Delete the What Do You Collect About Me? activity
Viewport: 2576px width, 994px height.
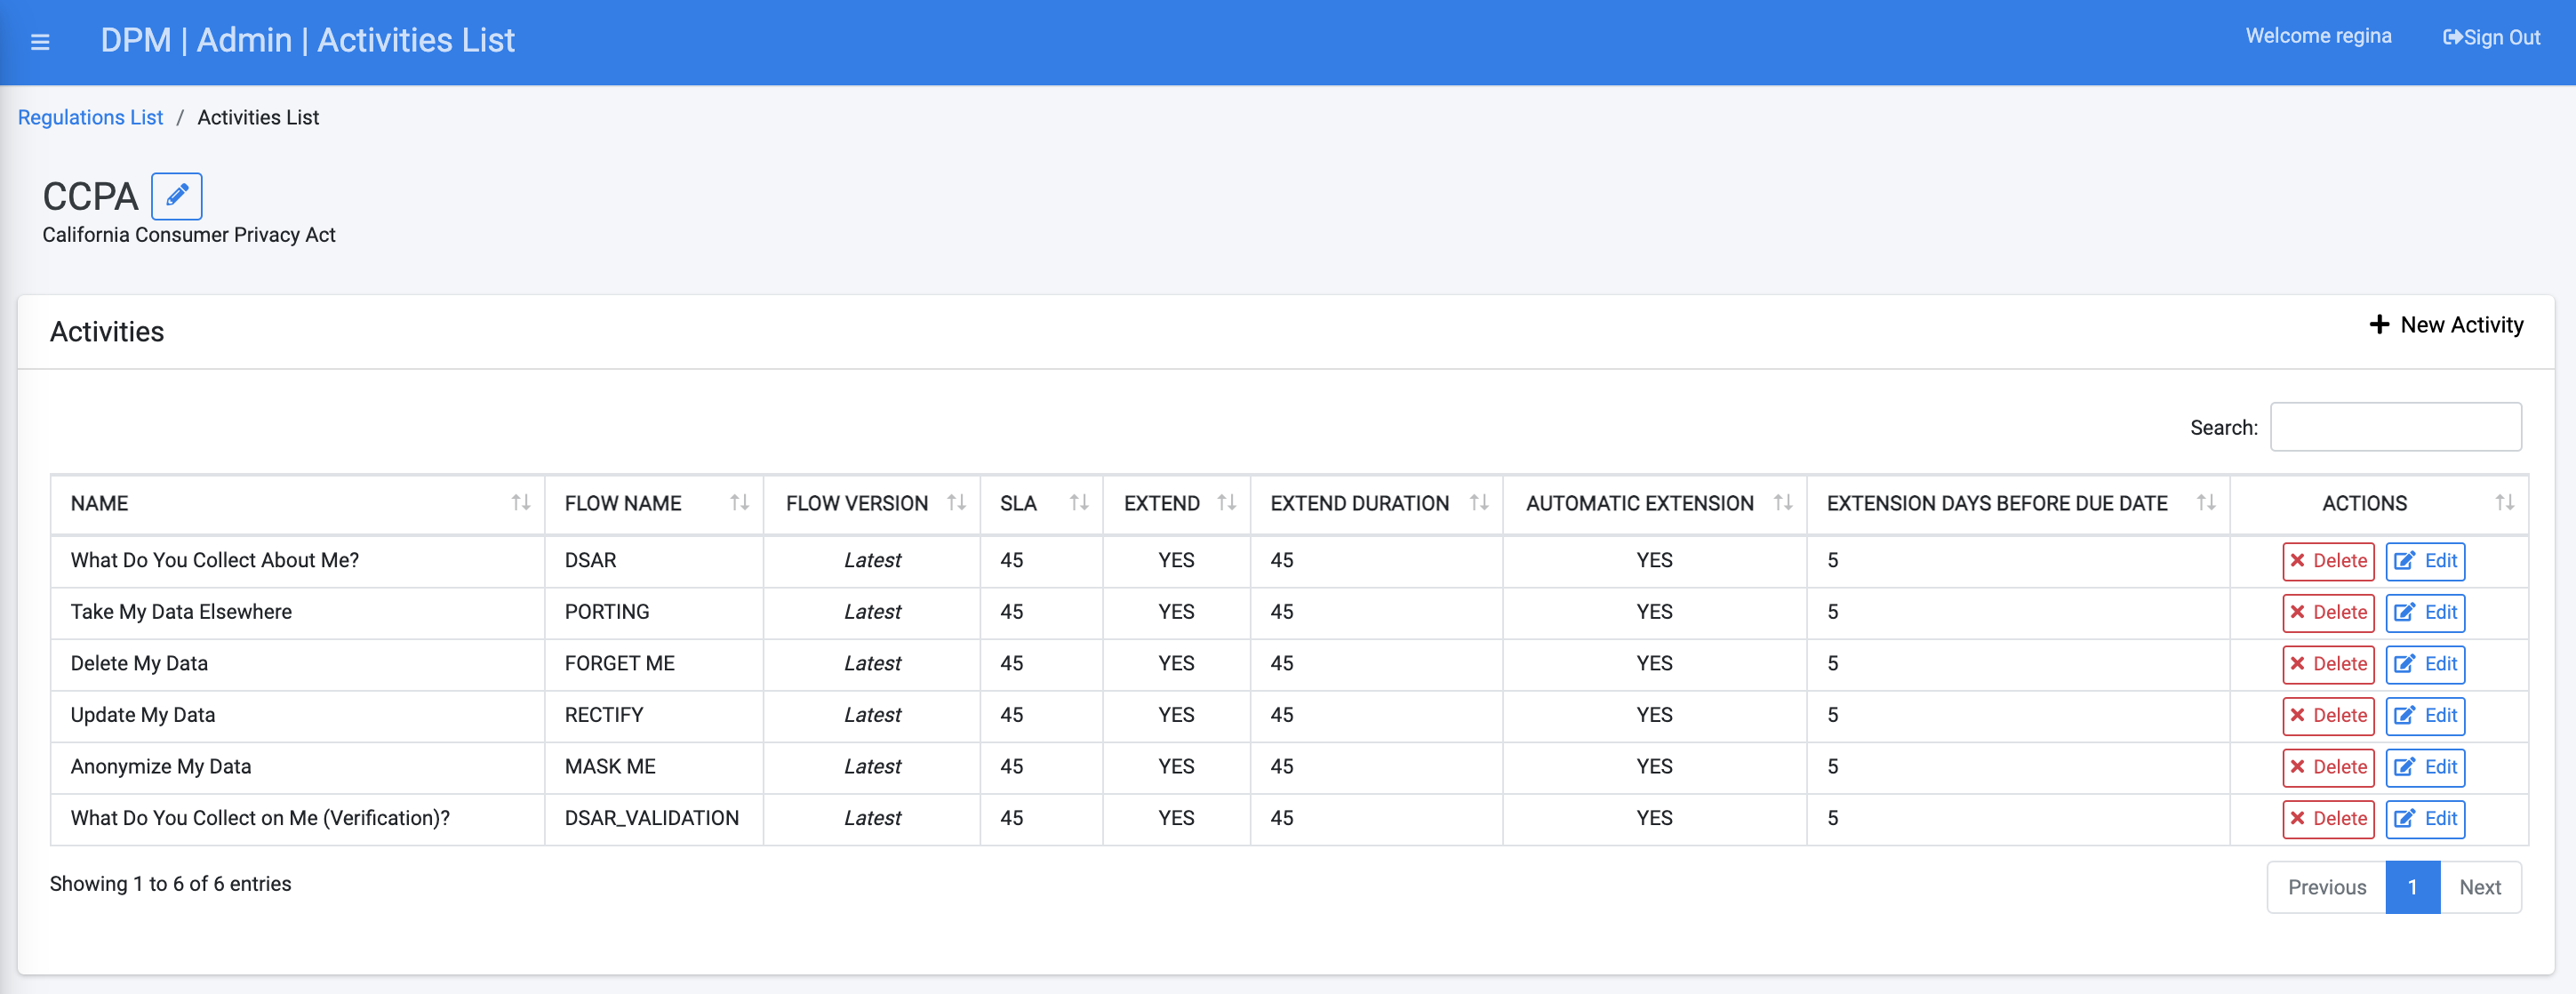coord(2328,561)
